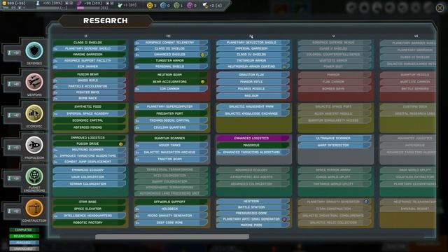Select Terran Colonization technology
The height and width of the screenshot is (252, 448).
(x=90, y=184)
